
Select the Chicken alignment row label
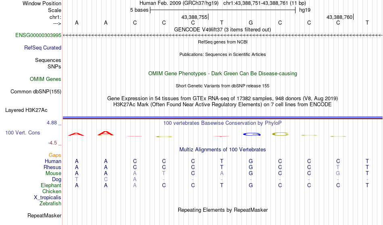[x=52, y=192]
